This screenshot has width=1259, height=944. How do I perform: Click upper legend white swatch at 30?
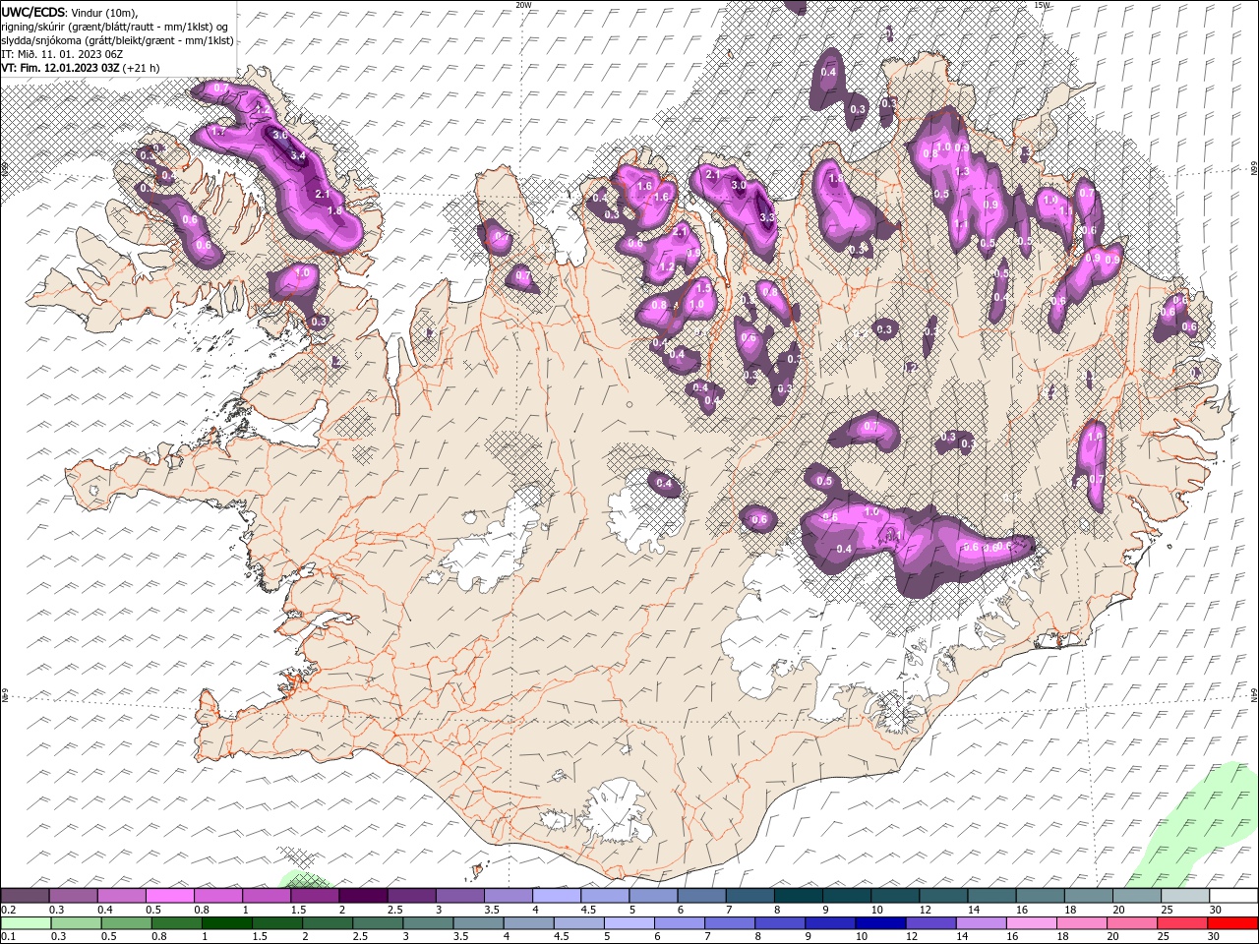coord(1234,896)
